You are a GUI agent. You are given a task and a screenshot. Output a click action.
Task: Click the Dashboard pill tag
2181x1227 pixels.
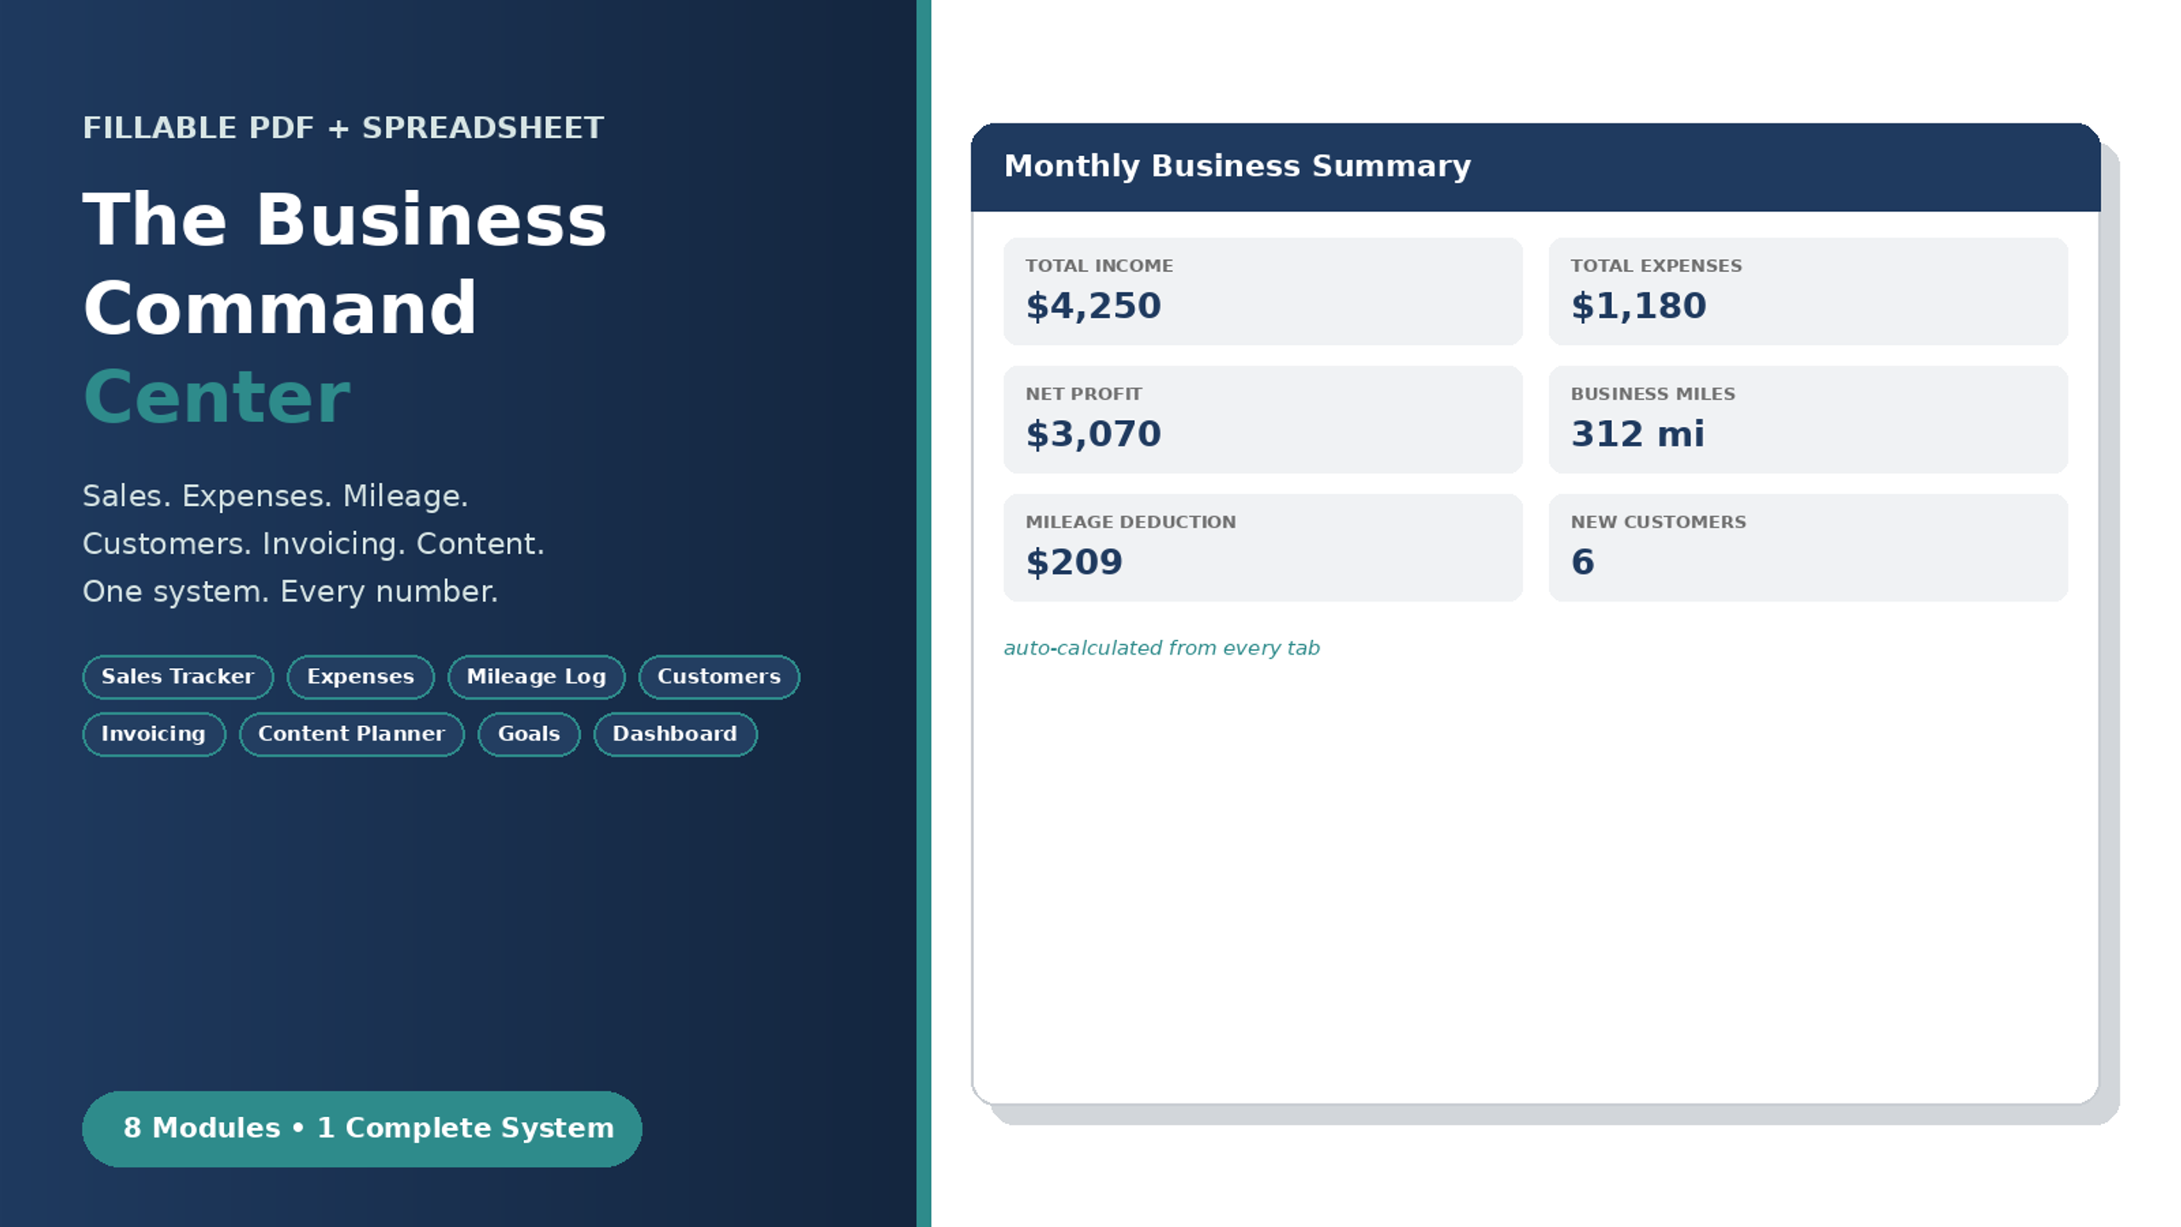tap(675, 734)
